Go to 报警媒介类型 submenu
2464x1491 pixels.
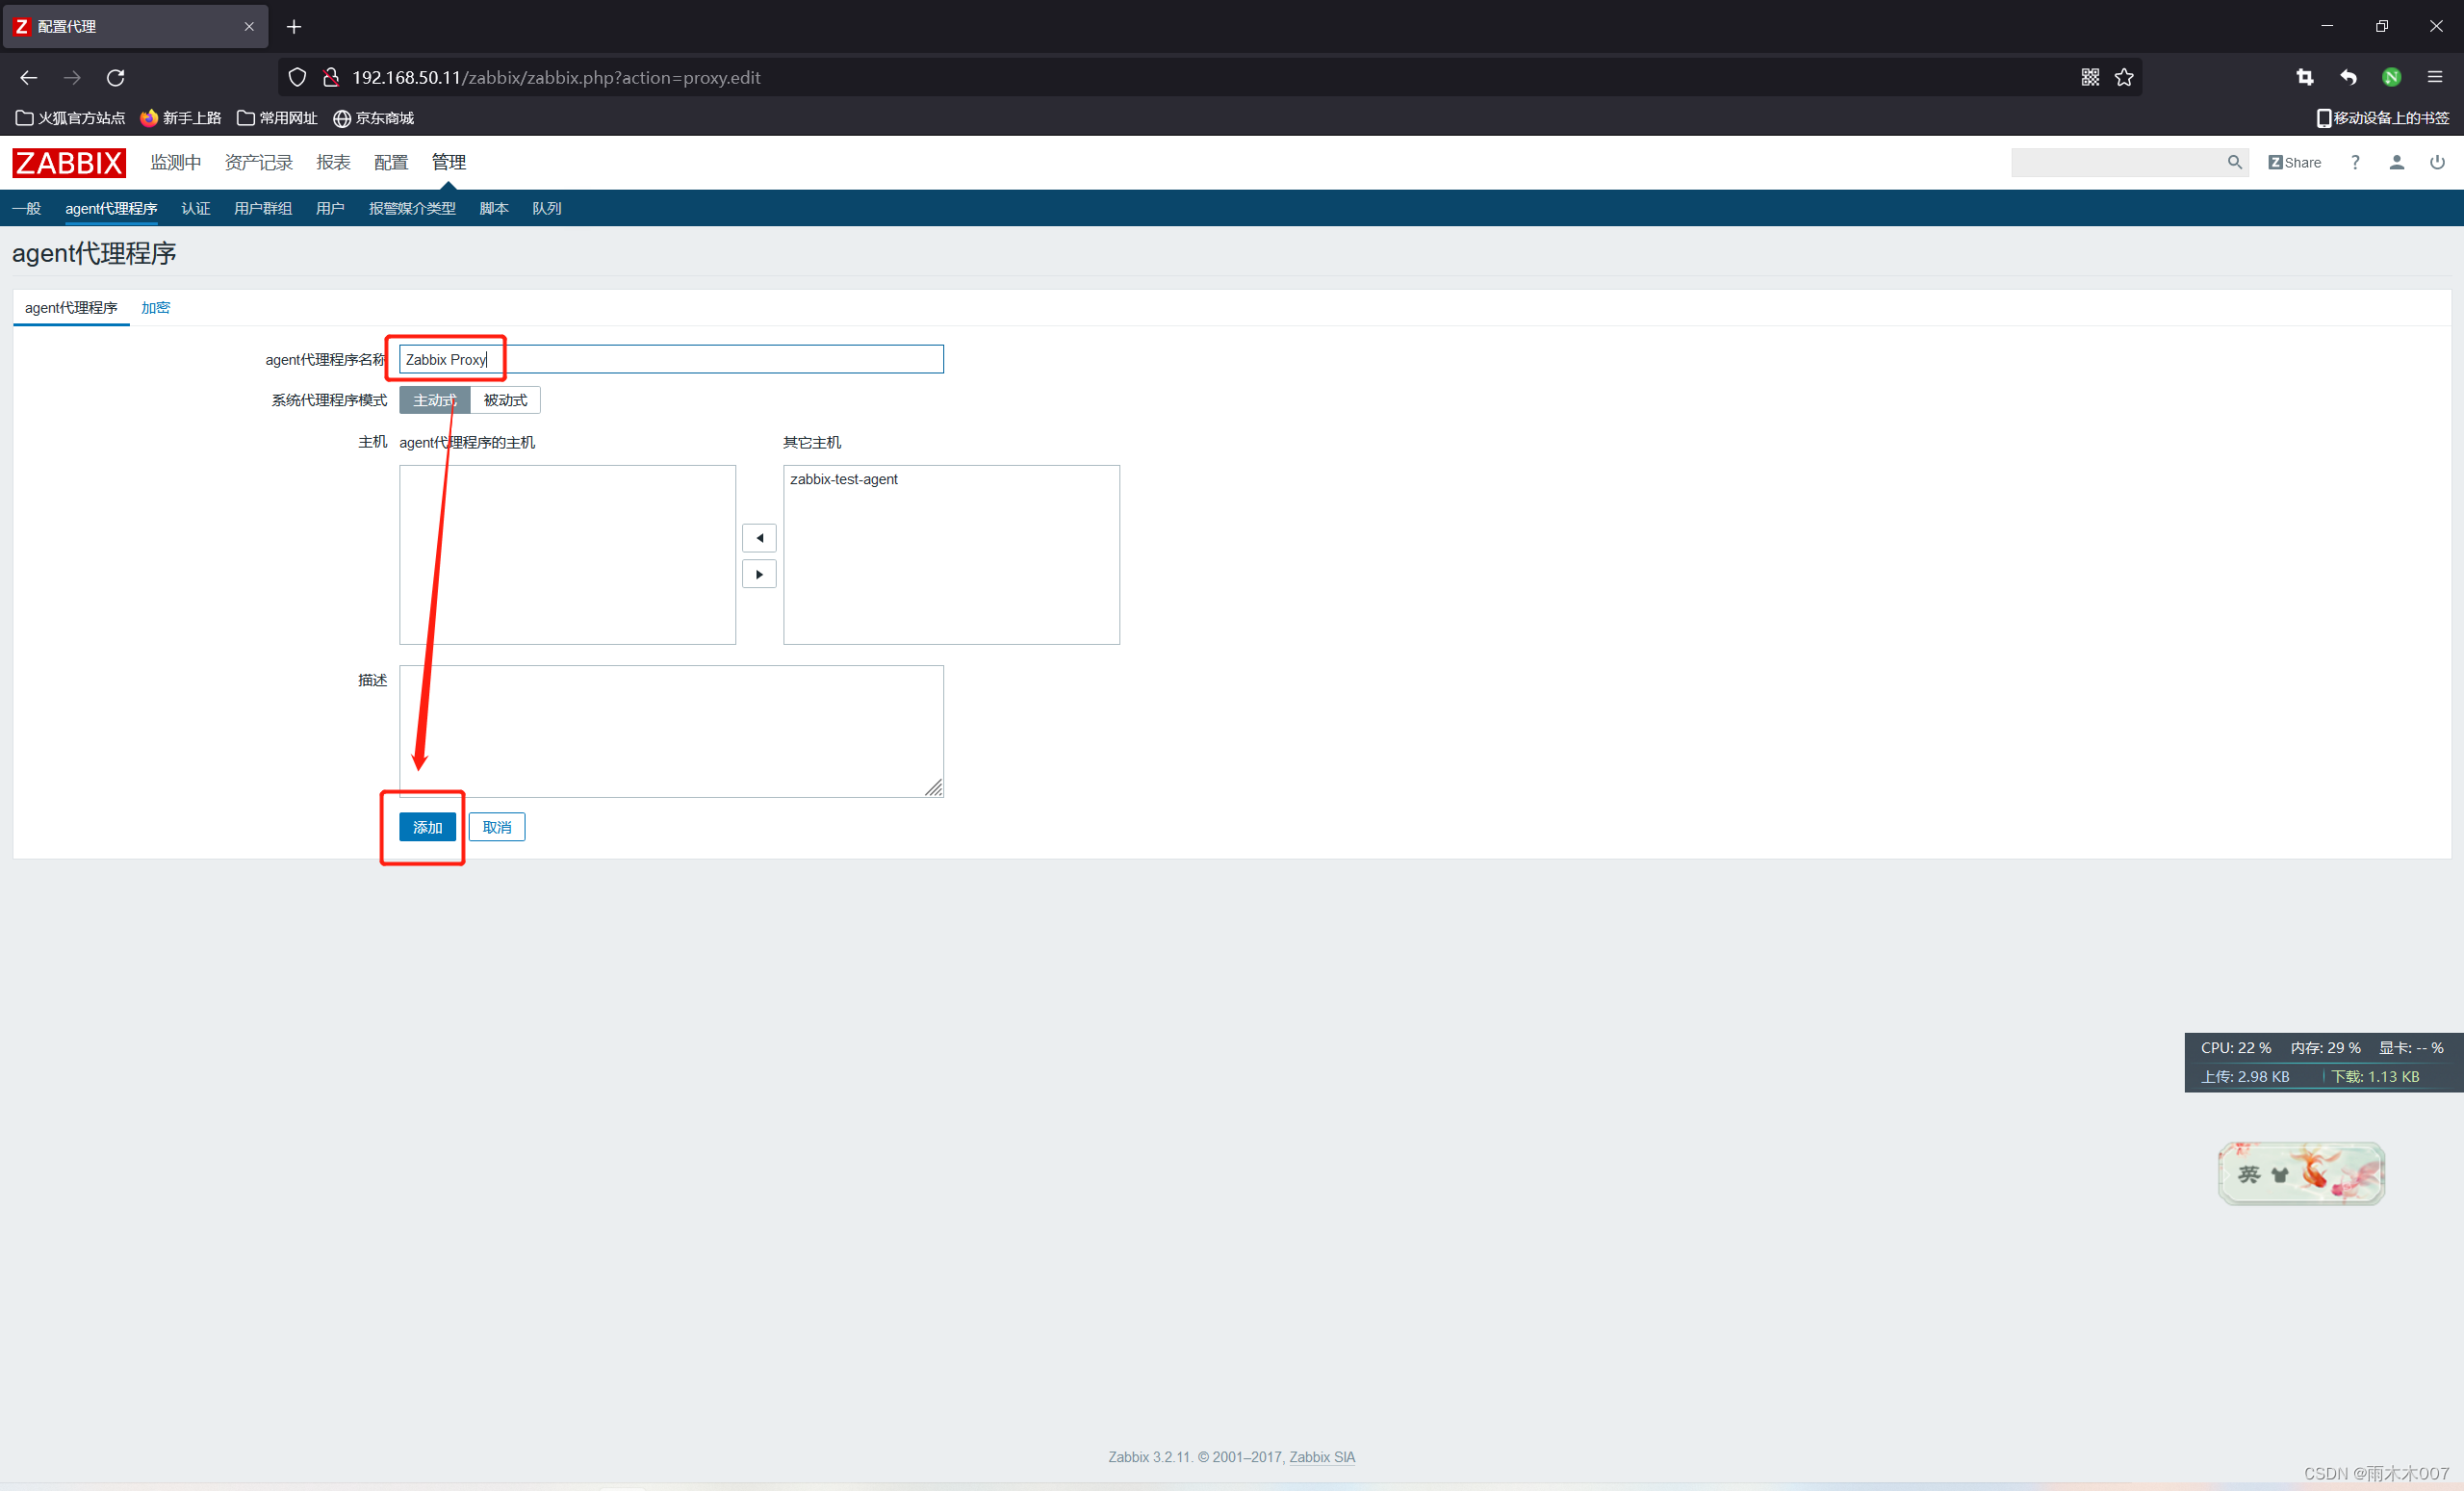click(412, 208)
